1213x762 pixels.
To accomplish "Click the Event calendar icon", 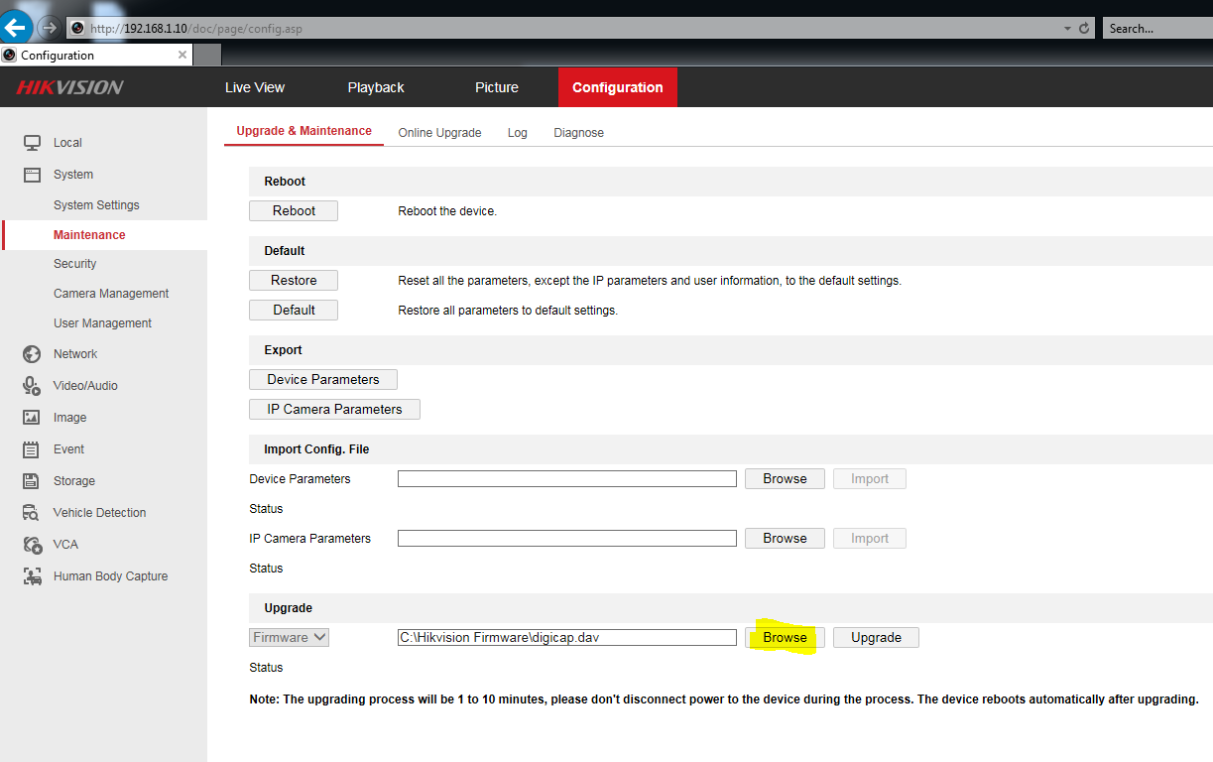I will pyautogui.click(x=32, y=449).
